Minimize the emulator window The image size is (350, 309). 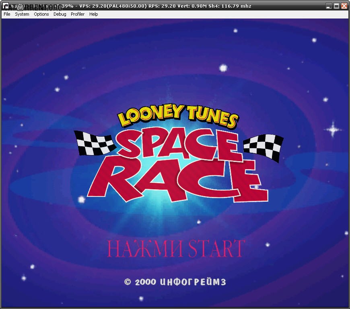tap(329, 6)
